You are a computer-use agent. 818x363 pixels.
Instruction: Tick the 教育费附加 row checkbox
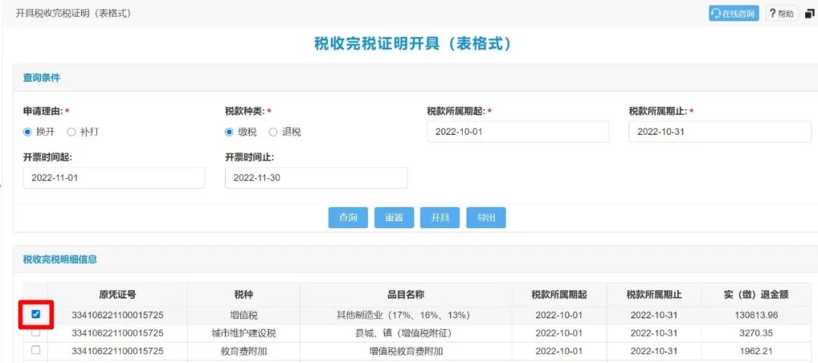click(36, 350)
